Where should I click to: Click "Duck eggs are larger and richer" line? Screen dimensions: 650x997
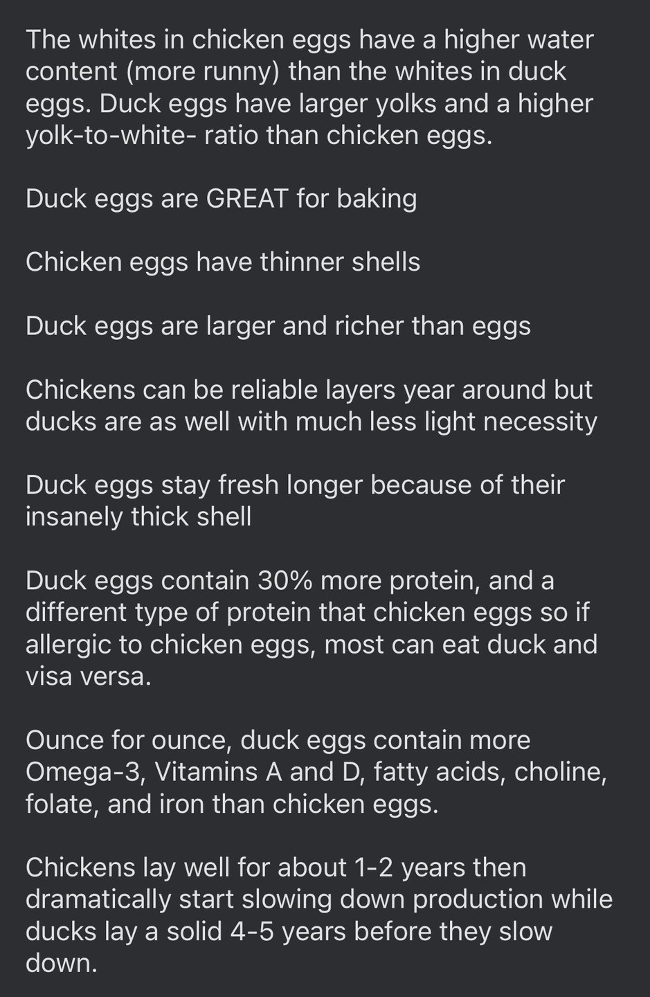tap(278, 326)
